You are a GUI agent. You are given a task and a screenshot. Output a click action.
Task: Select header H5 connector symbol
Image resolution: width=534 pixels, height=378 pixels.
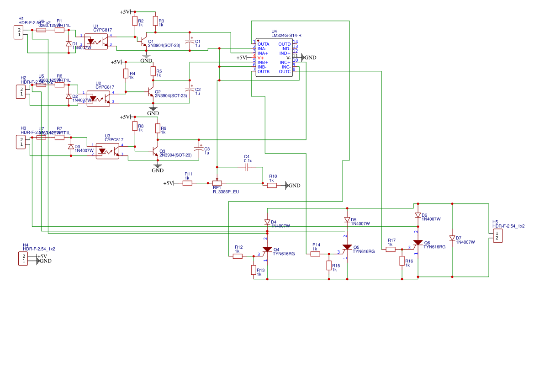coord(497,235)
